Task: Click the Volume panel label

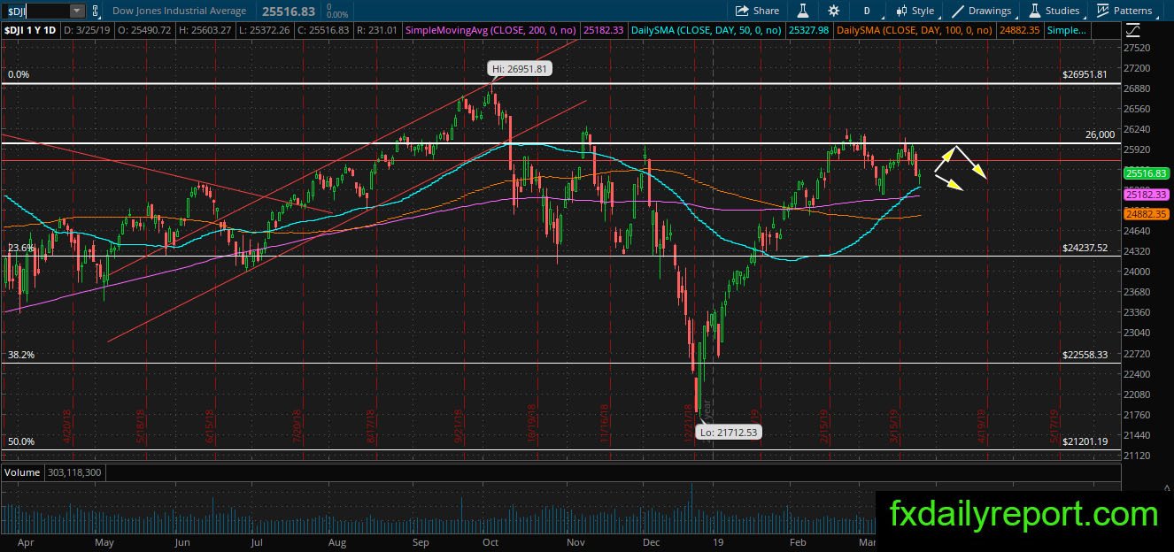Action: pyautogui.click(x=22, y=472)
